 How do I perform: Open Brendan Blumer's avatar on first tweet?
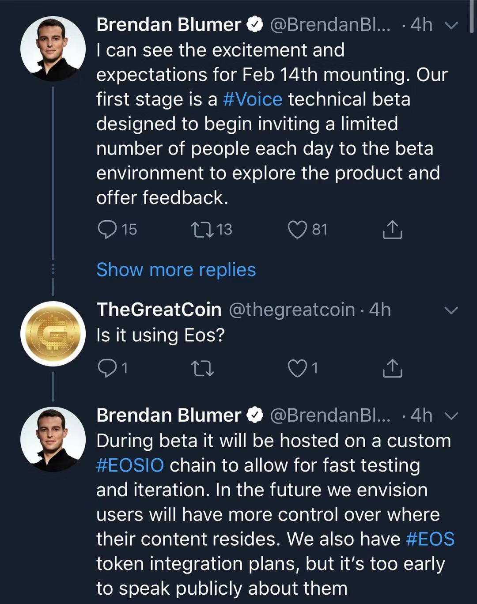tap(53, 49)
